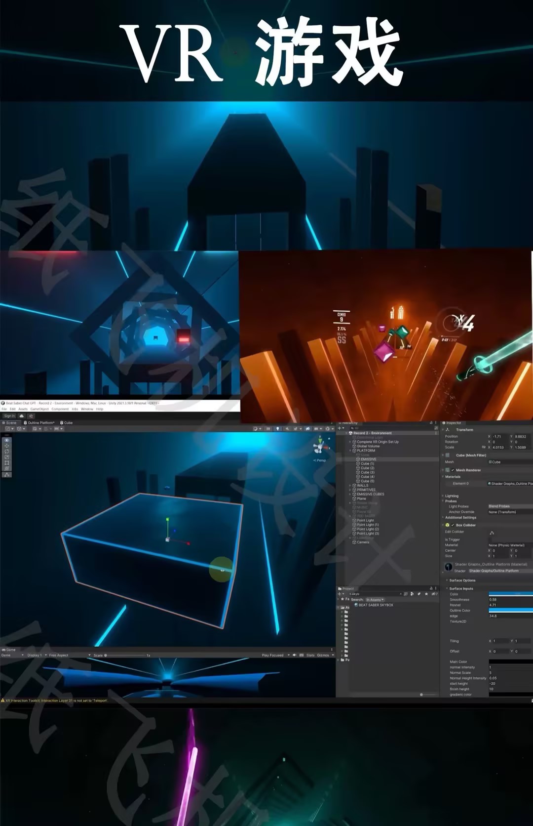Select Cube (3) in hierarchy
This screenshot has width=533, height=826.
(x=365, y=472)
